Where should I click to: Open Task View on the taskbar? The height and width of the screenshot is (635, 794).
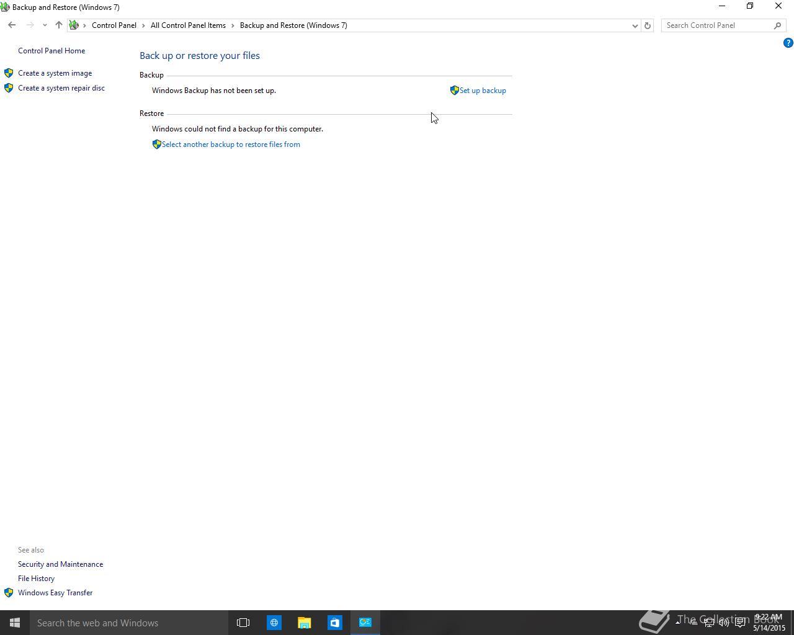pyautogui.click(x=243, y=623)
